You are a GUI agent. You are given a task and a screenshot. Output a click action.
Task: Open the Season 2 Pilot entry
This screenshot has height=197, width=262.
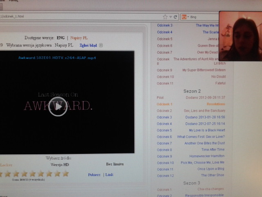click(191, 98)
